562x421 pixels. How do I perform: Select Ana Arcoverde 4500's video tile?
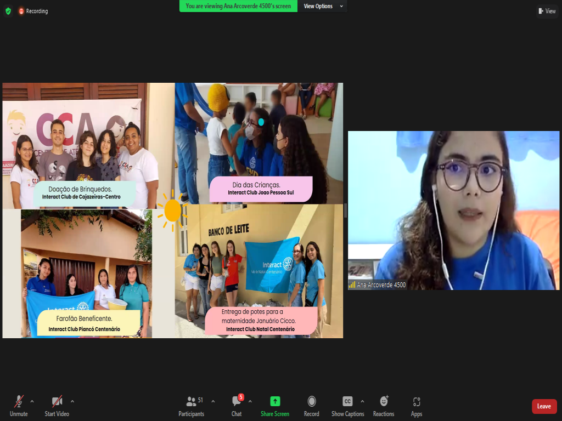pyautogui.click(x=453, y=210)
